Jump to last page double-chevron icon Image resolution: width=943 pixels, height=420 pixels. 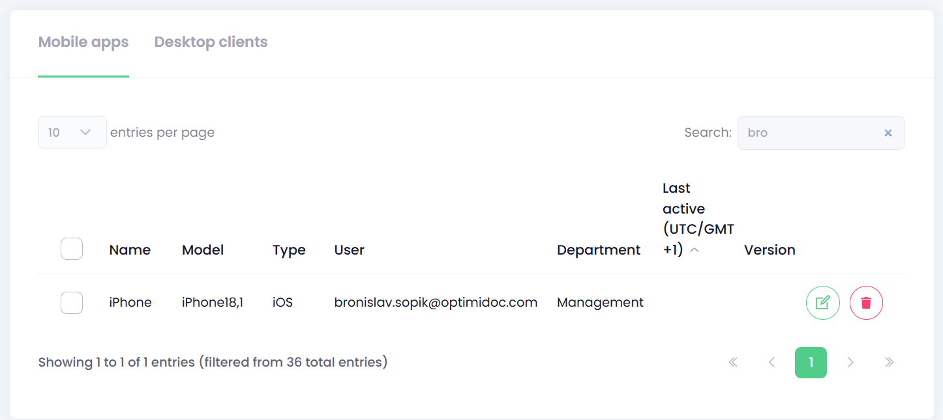[889, 363]
